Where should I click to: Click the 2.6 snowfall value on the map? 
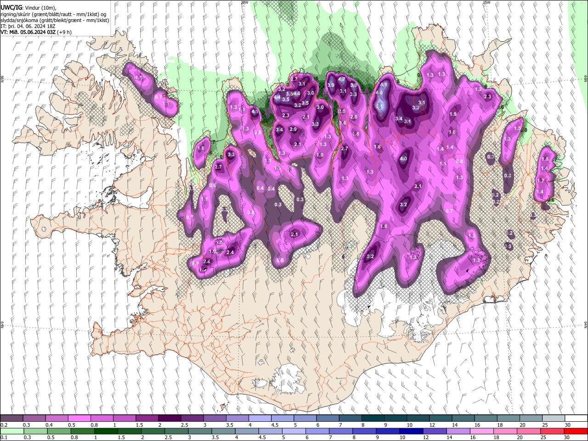click(x=207, y=262)
